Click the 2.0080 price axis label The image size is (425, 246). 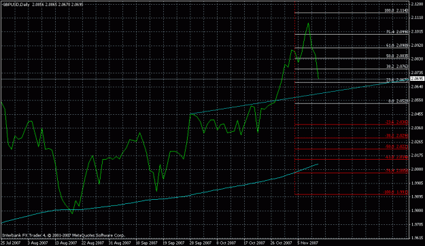417,169
